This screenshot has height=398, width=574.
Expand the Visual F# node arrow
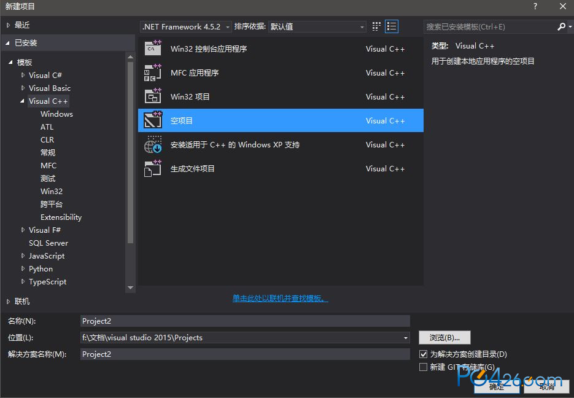click(23, 230)
